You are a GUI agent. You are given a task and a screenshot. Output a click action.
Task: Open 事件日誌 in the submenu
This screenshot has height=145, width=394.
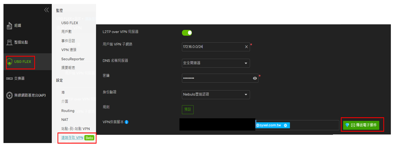tap(68, 41)
